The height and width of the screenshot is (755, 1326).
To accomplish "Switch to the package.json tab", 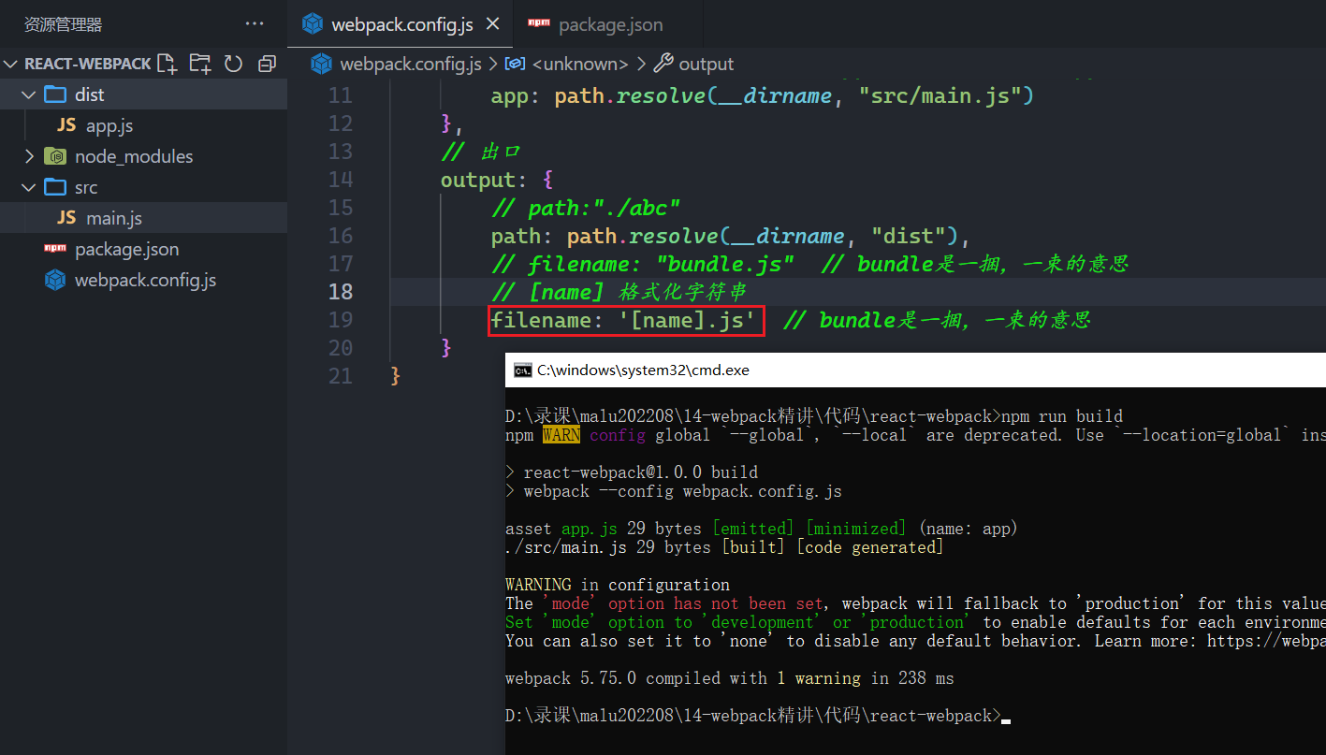I will coord(610,25).
